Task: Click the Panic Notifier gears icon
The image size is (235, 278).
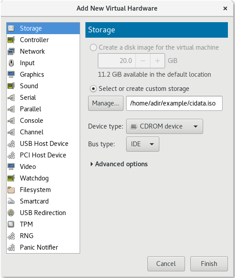Action: [11, 247]
